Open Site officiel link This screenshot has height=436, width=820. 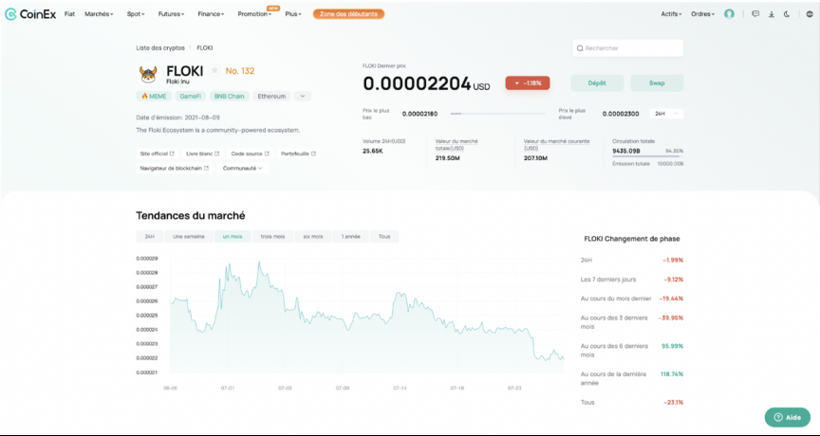[x=157, y=154]
